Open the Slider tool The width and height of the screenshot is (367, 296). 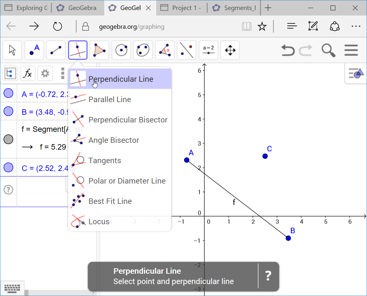(x=208, y=50)
